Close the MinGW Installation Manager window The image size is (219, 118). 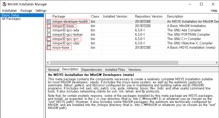click(x=213, y=4)
